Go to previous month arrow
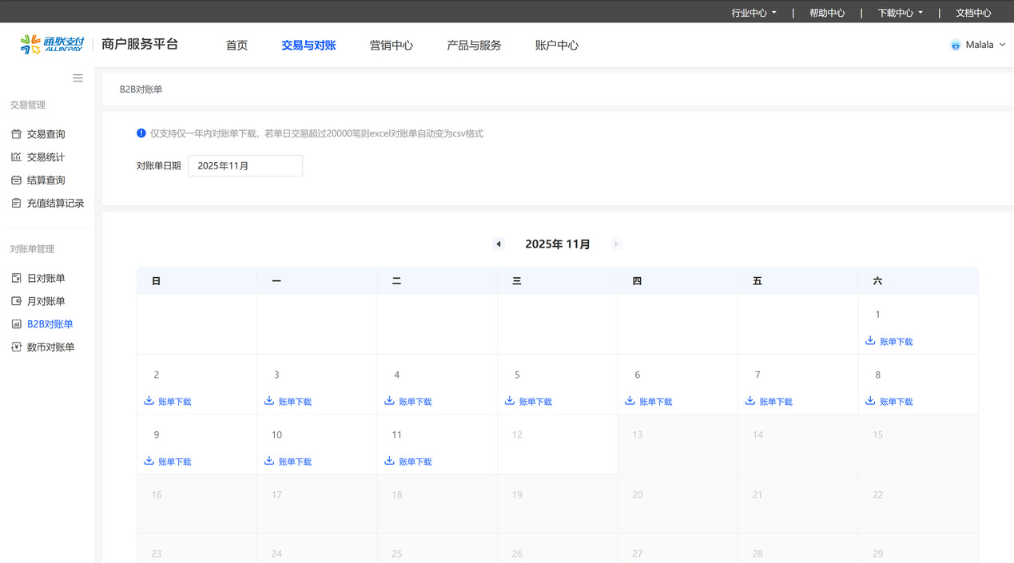 coord(499,244)
